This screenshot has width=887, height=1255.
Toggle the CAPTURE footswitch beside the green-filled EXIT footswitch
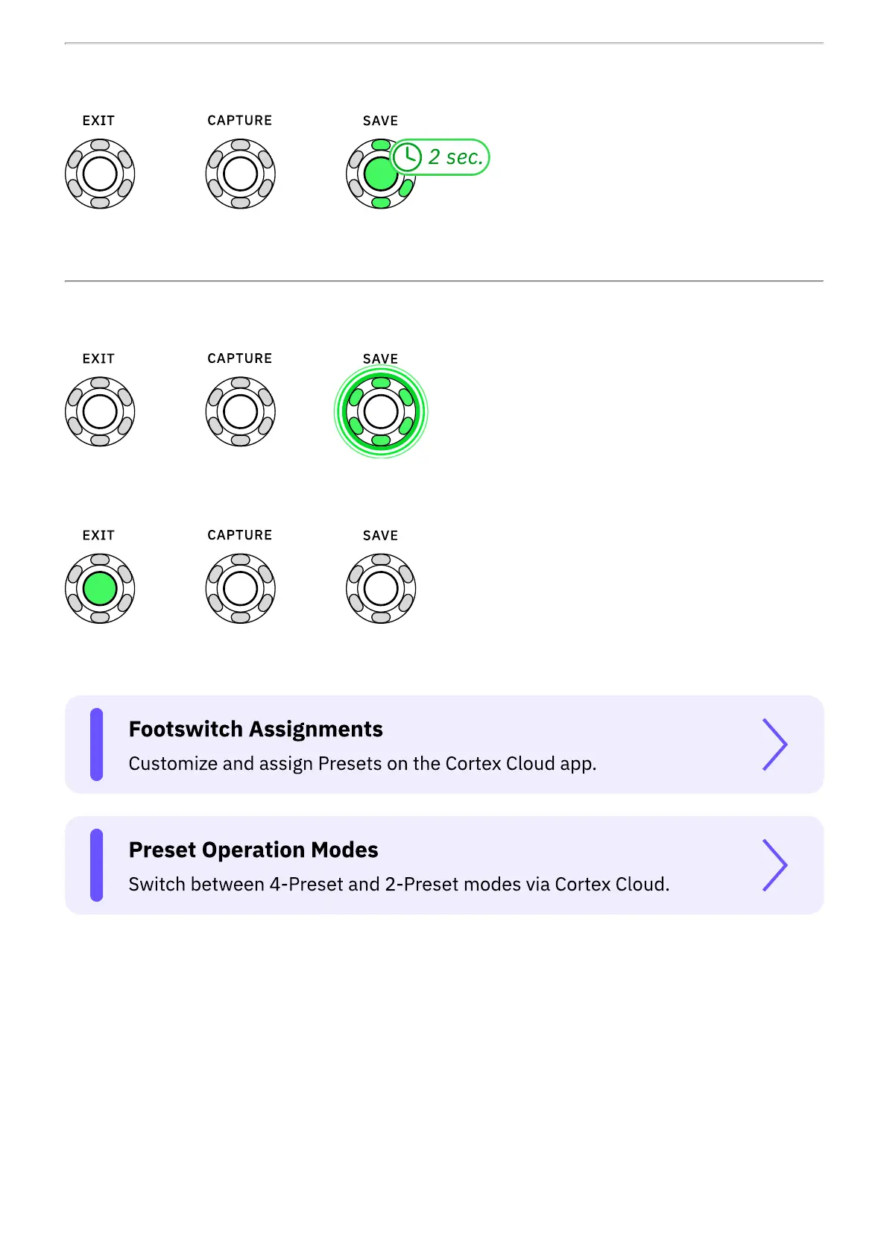[x=240, y=589]
